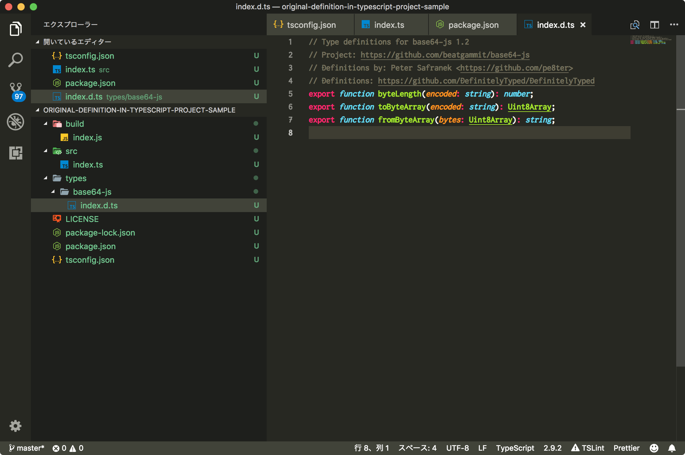Open the Extensions view
The height and width of the screenshot is (455, 685).
pos(15,153)
